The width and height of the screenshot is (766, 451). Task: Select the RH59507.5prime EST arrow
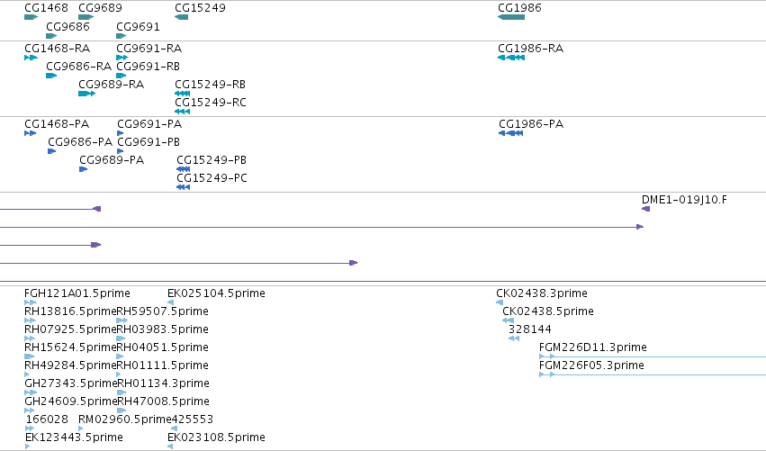(122, 320)
